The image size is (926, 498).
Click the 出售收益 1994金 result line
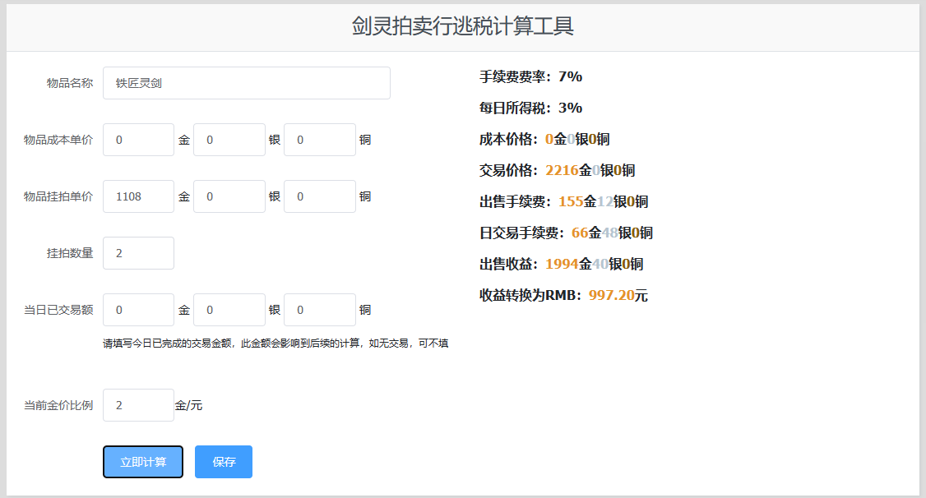[x=561, y=264]
